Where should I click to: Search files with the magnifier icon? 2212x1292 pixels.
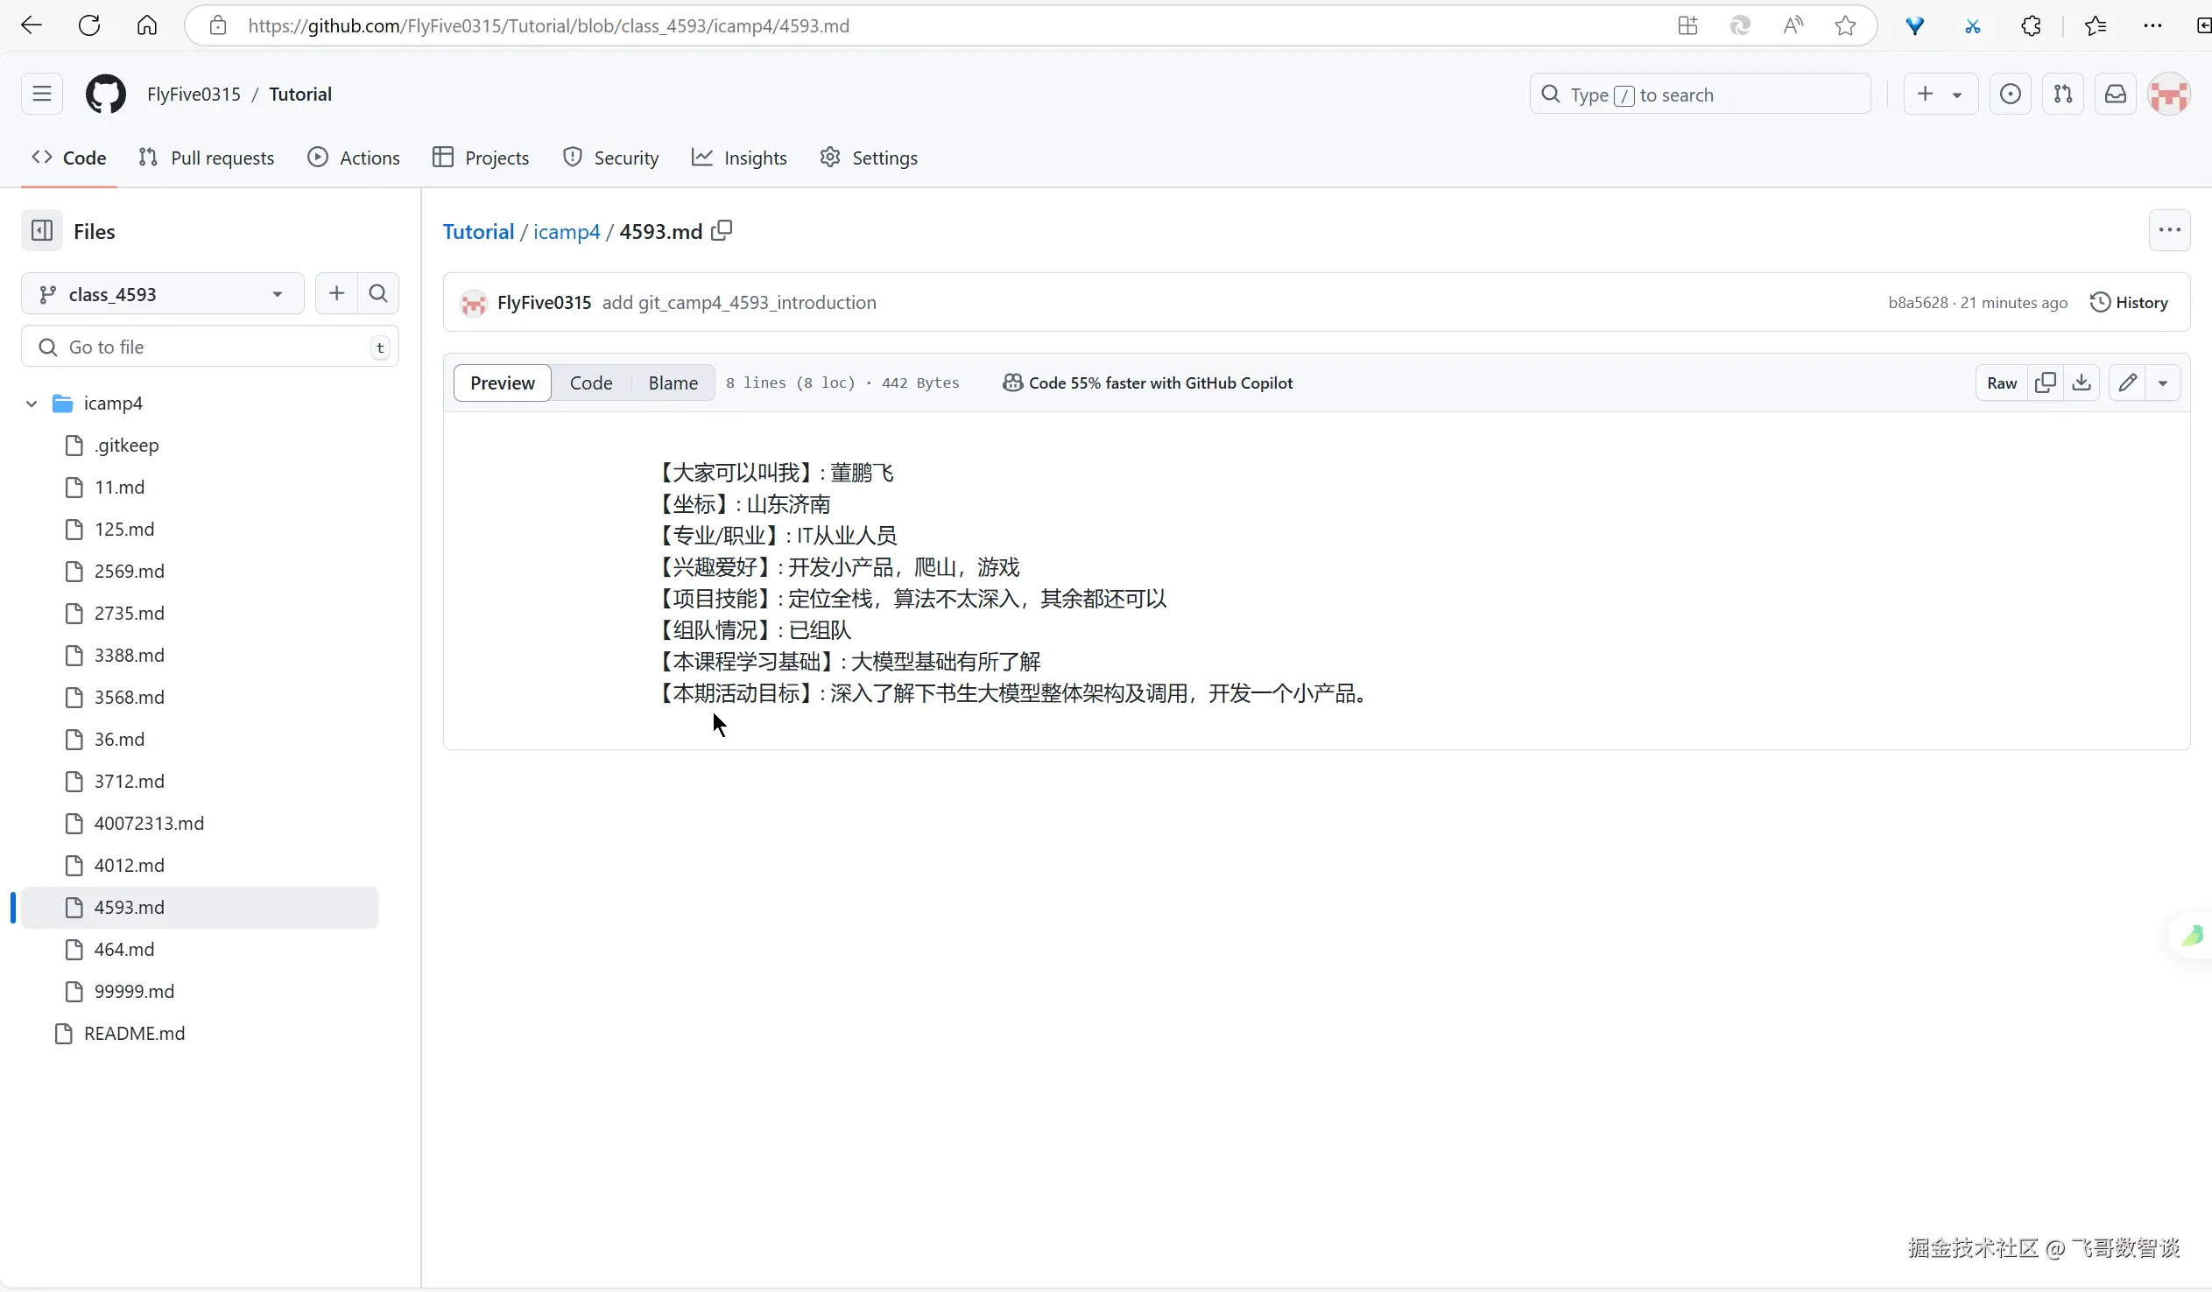378,293
